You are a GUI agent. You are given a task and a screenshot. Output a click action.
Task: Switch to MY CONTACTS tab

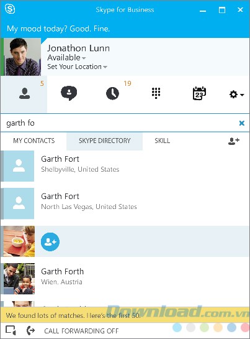34,141
